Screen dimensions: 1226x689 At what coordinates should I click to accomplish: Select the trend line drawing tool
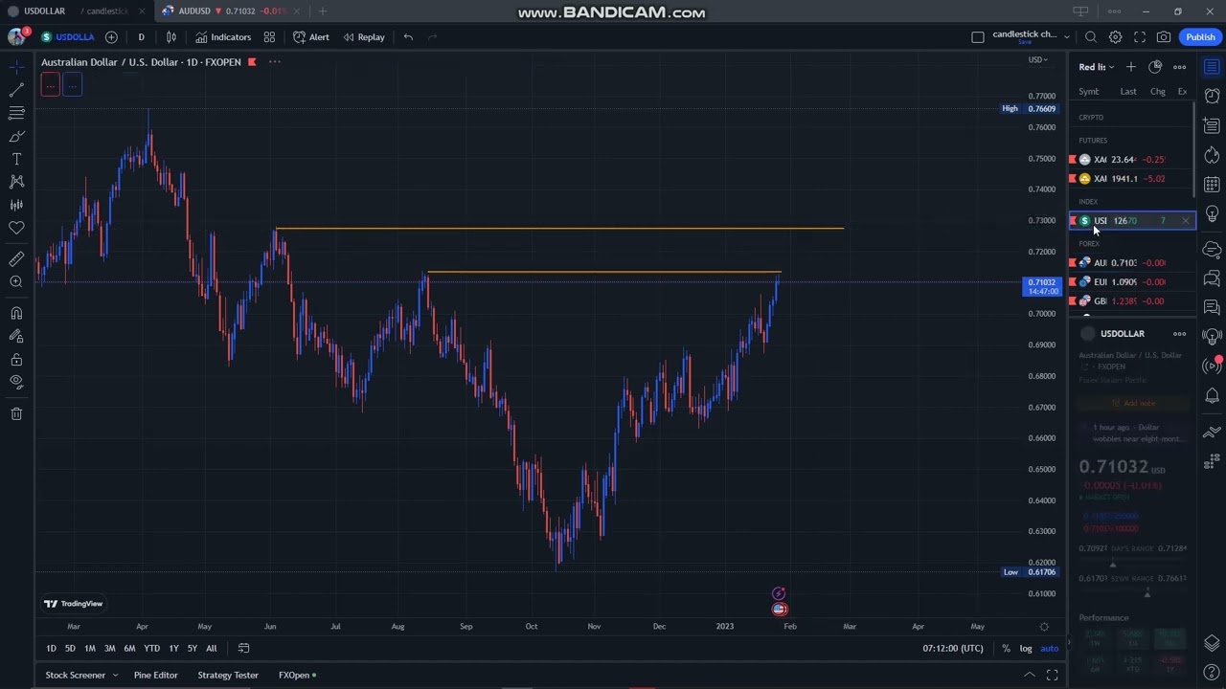pos(16,90)
